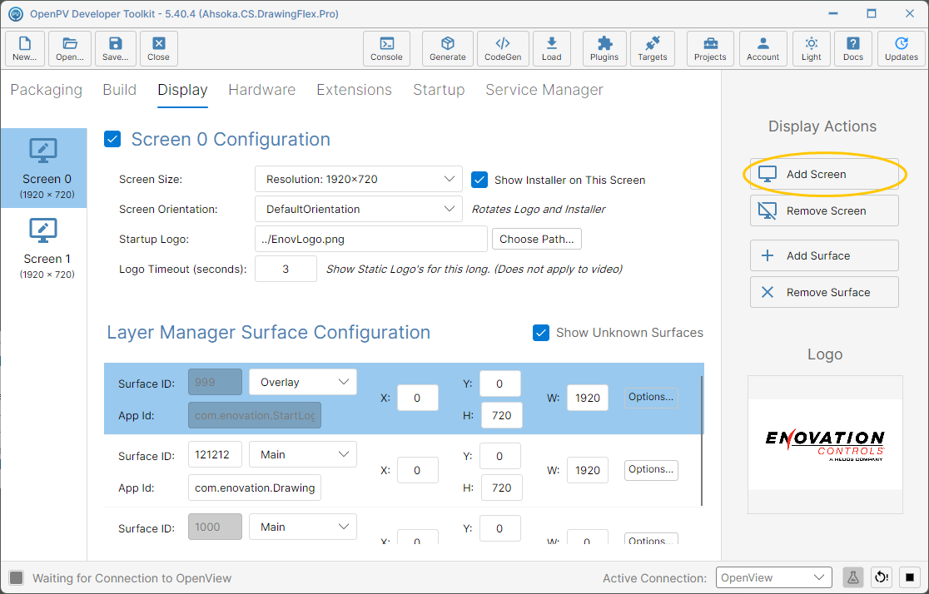The height and width of the screenshot is (594, 929).
Task: Expand the Active Connection OpenView dropdown
Action: [773, 577]
